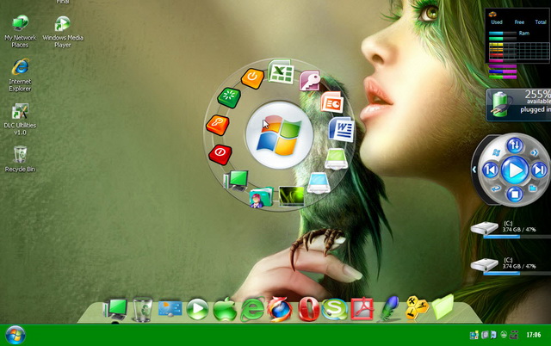This screenshot has height=346, width=551.
Task: Select the Recycle Bin desktop icon
Action: tap(20, 158)
